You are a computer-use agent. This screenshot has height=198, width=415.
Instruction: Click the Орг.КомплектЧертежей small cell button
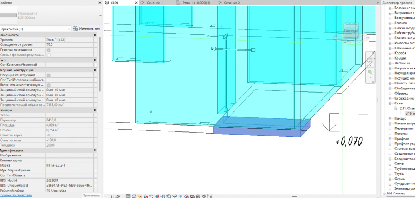pos(95,65)
